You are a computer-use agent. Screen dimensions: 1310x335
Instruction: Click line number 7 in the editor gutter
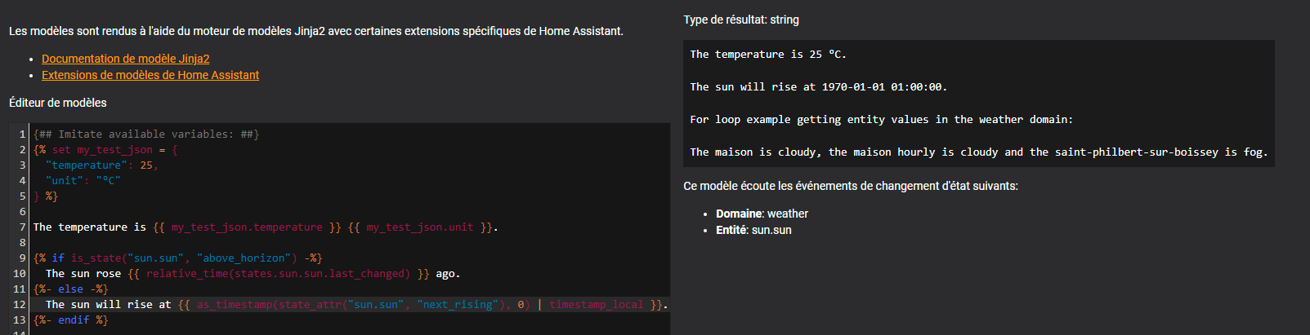coord(22,227)
